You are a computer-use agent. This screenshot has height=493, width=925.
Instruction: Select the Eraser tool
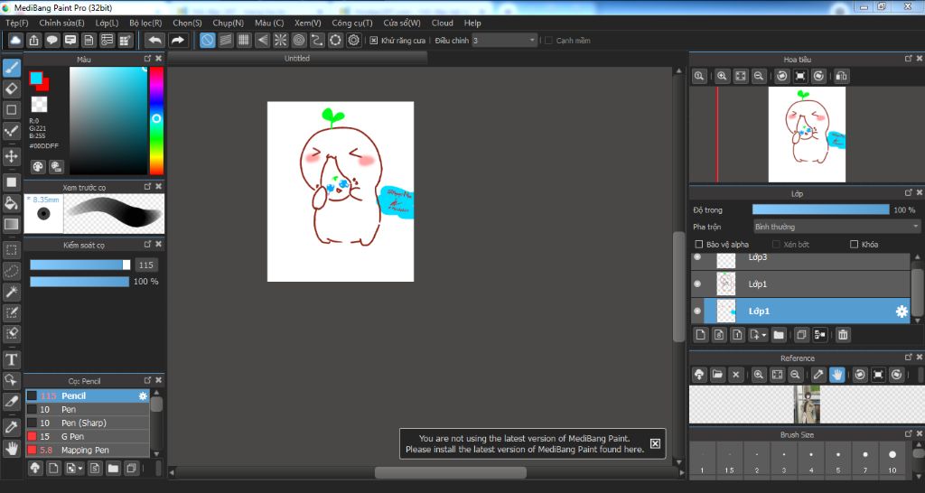(11, 89)
